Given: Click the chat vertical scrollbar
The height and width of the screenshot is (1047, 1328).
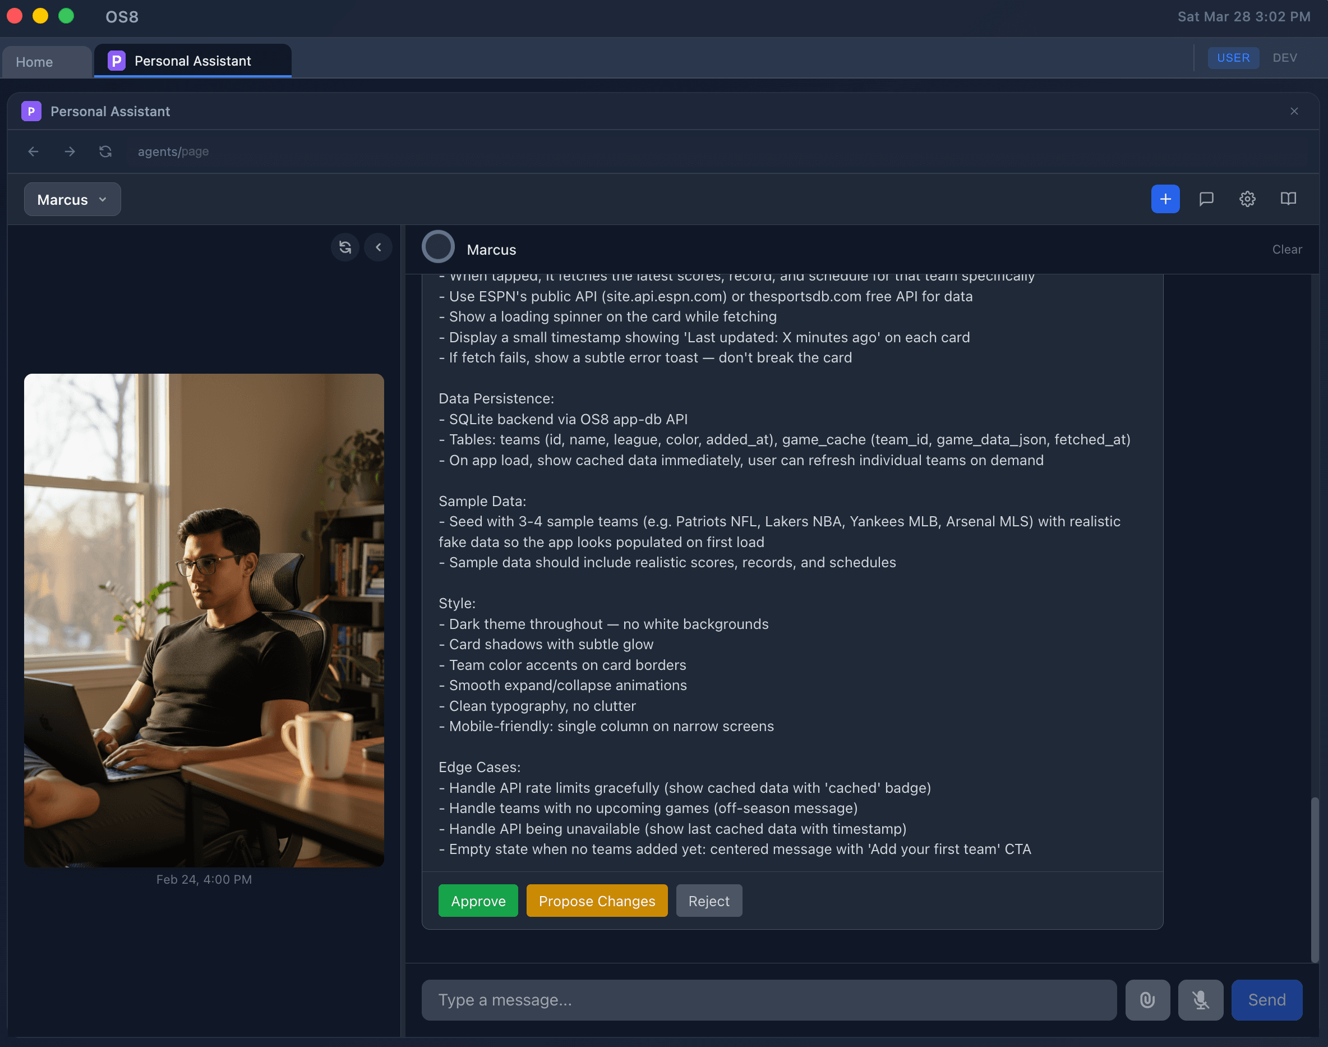Looking at the screenshot, I should (1314, 879).
